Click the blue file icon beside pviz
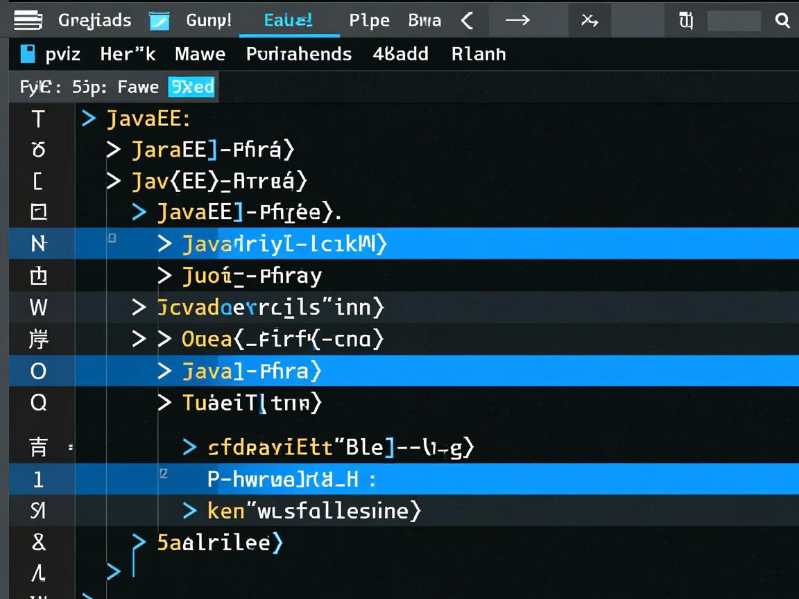799x599 pixels. pos(28,54)
